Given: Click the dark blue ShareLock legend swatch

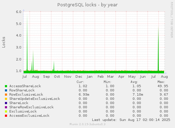Looking at the screenshot, I should 6,103.
